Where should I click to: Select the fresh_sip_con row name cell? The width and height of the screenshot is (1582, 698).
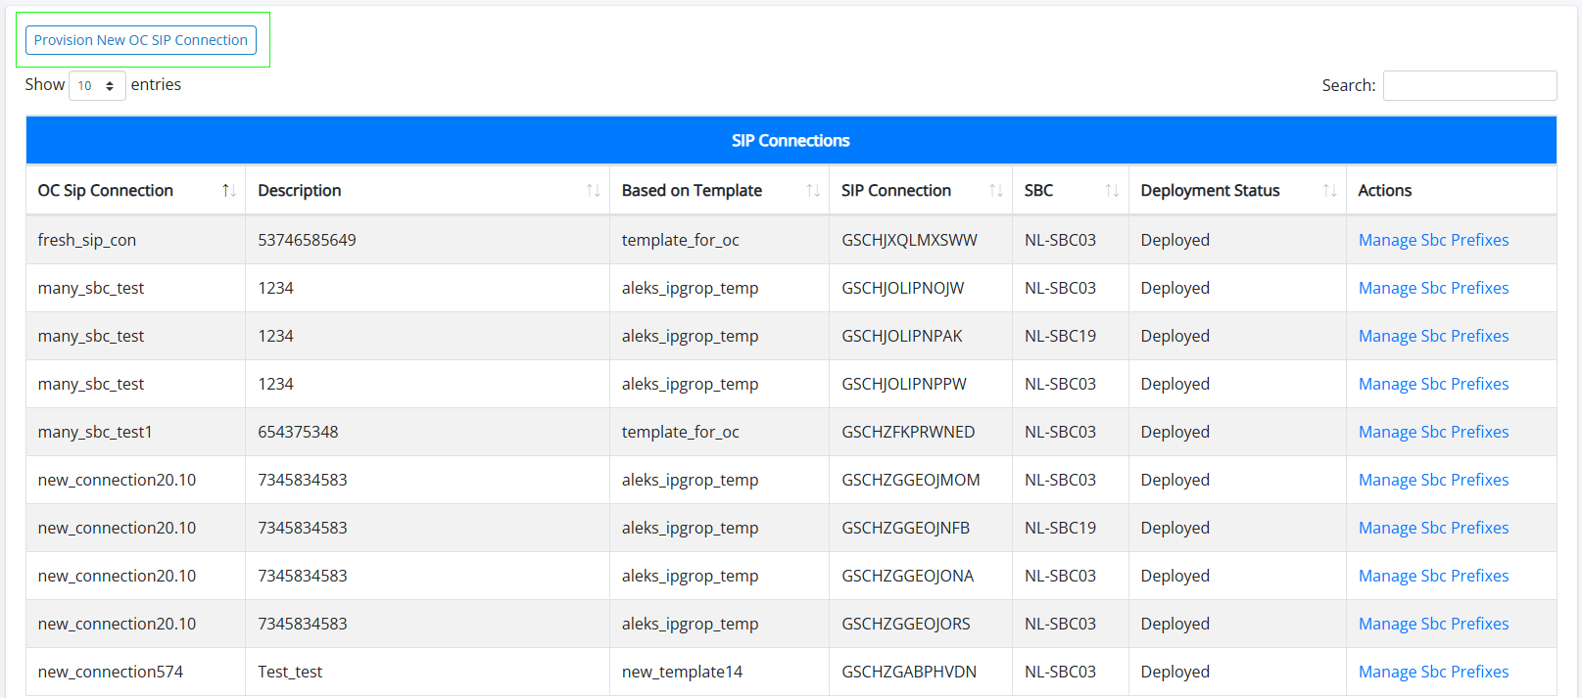87,240
